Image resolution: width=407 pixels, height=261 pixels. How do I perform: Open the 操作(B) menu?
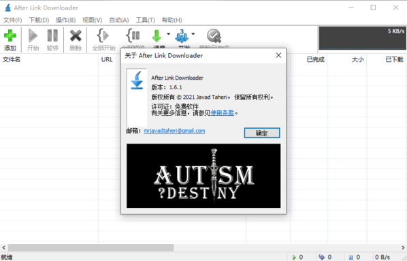coord(65,20)
